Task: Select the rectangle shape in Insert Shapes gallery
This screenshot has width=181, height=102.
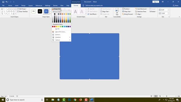Action: pos(9,9)
